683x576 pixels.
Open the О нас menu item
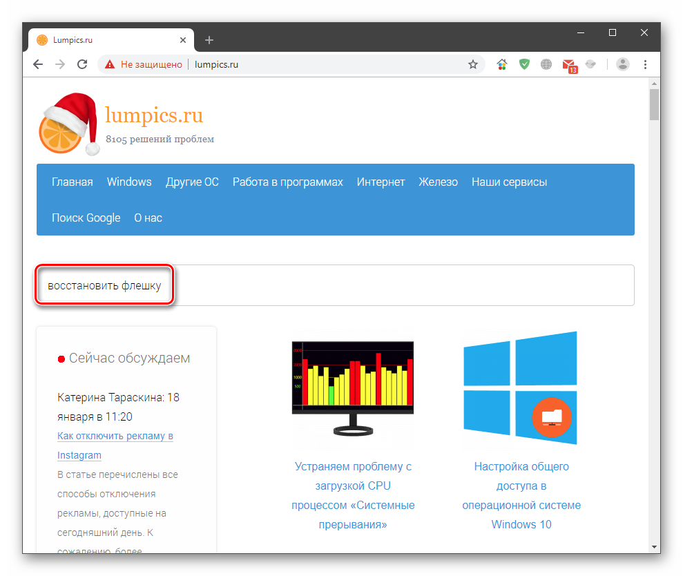(148, 218)
